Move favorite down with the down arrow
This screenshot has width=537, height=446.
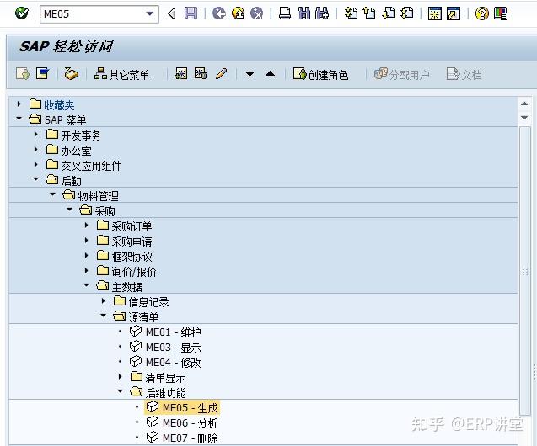[250, 74]
